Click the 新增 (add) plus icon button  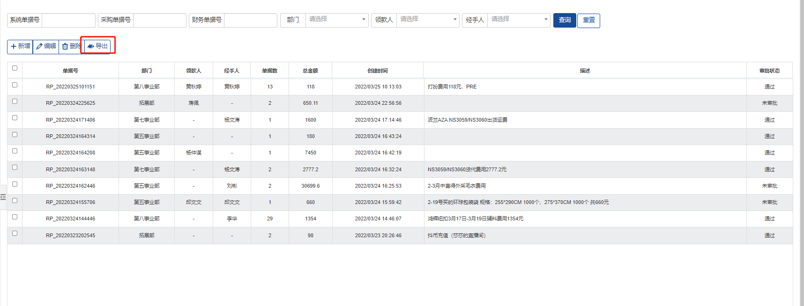pos(20,46)
